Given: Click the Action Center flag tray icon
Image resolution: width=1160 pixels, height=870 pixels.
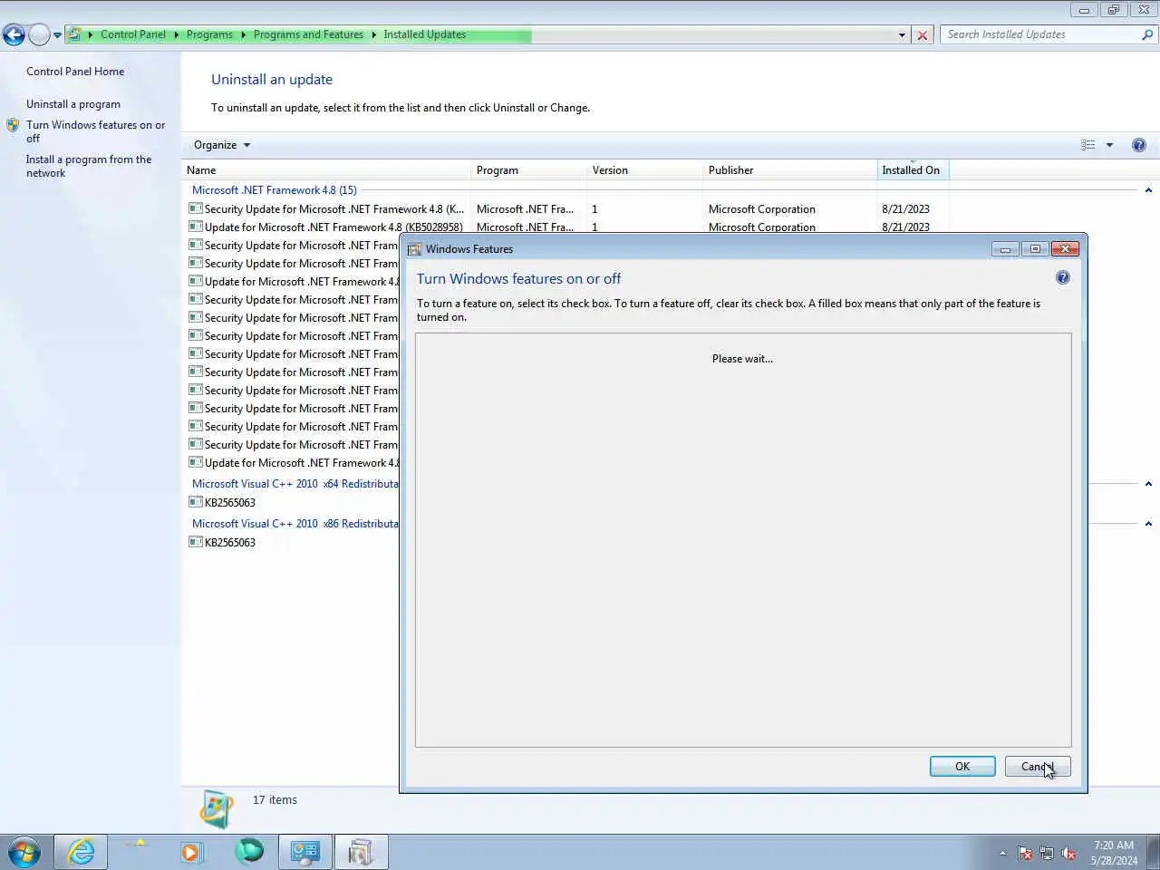Looking at the screenshot, I should point(1025,854).
